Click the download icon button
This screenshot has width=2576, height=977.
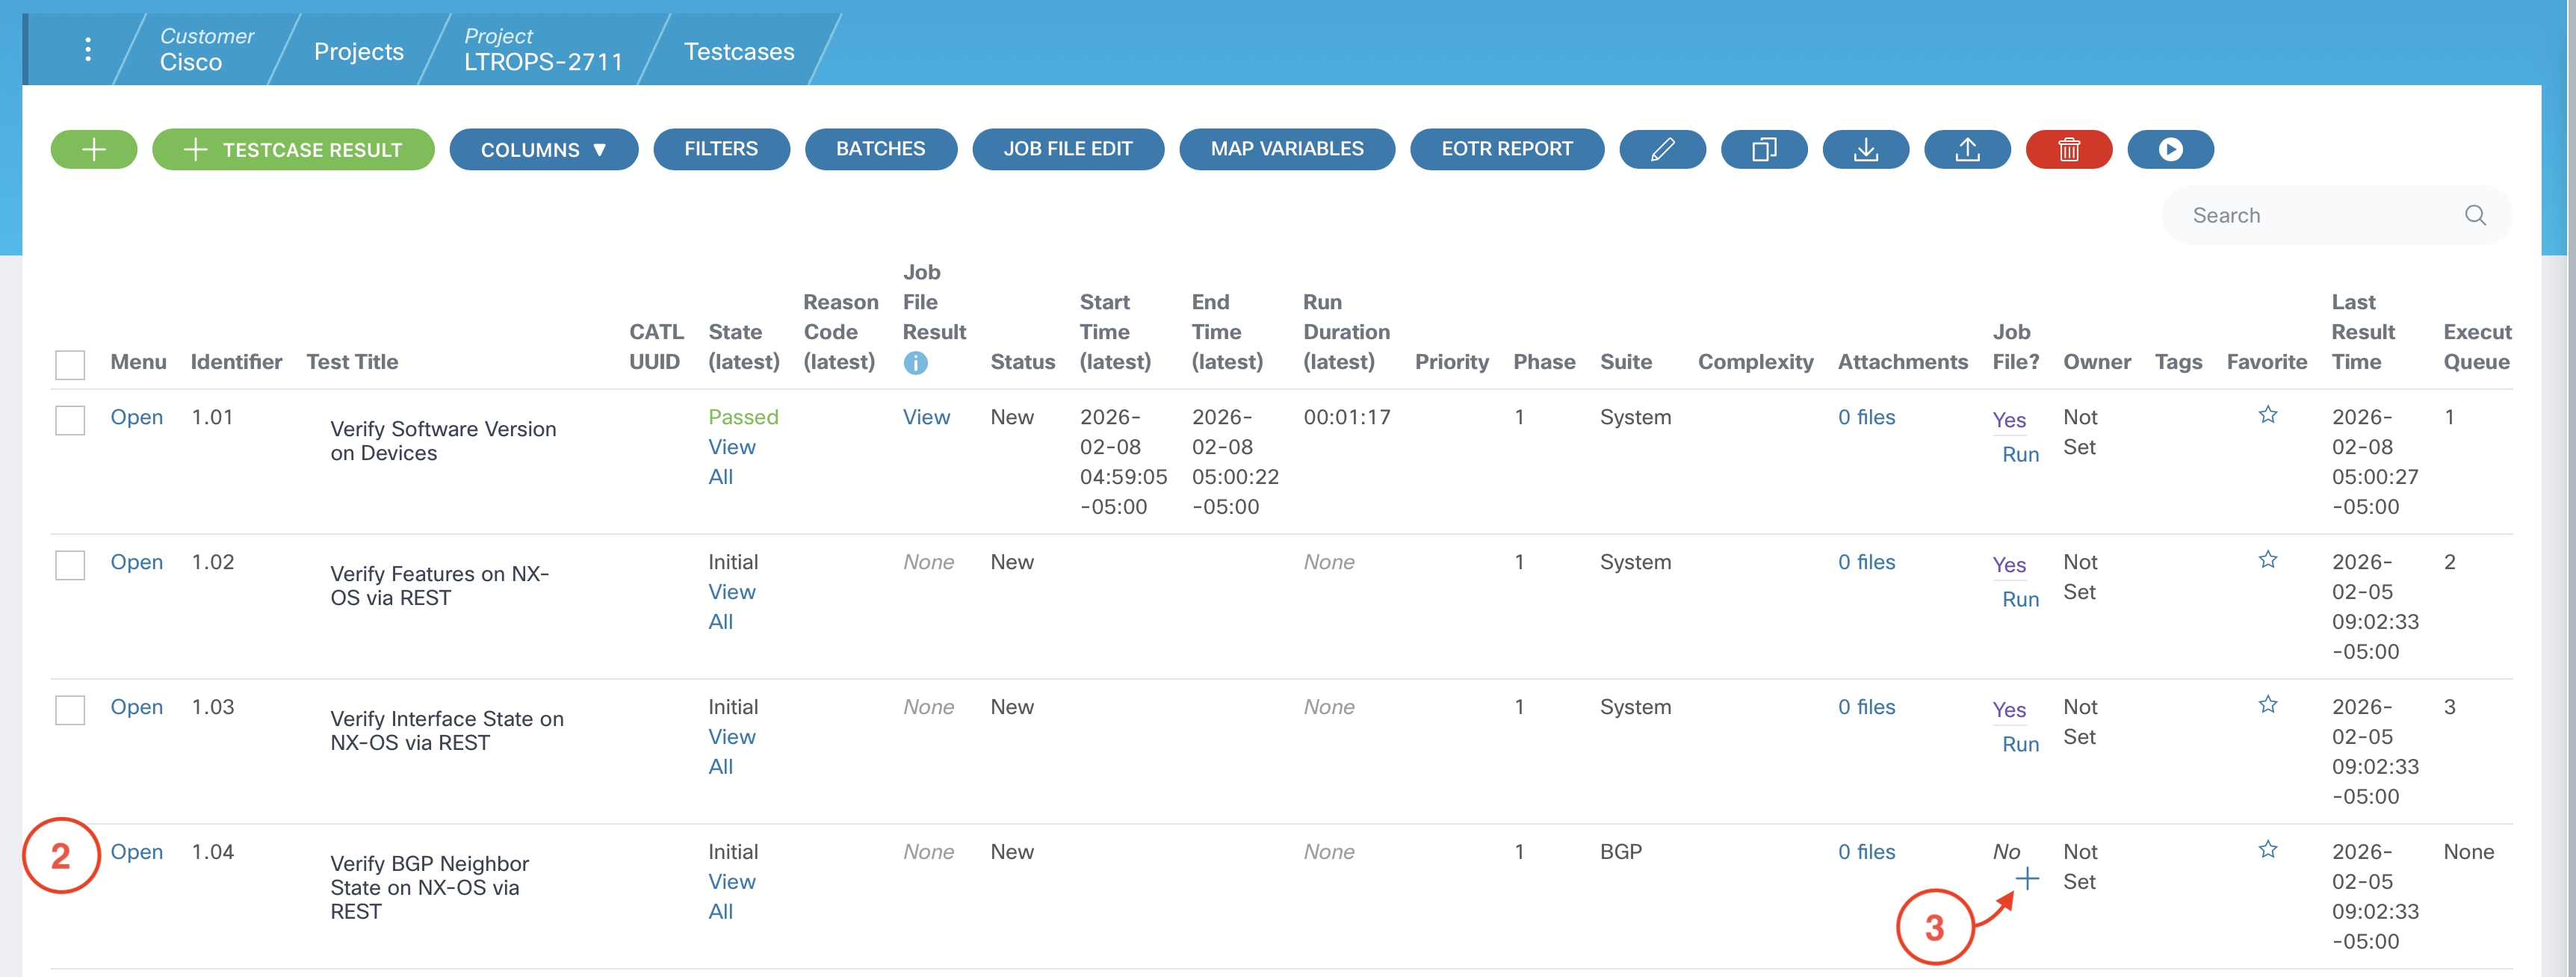pos(1865,150)
